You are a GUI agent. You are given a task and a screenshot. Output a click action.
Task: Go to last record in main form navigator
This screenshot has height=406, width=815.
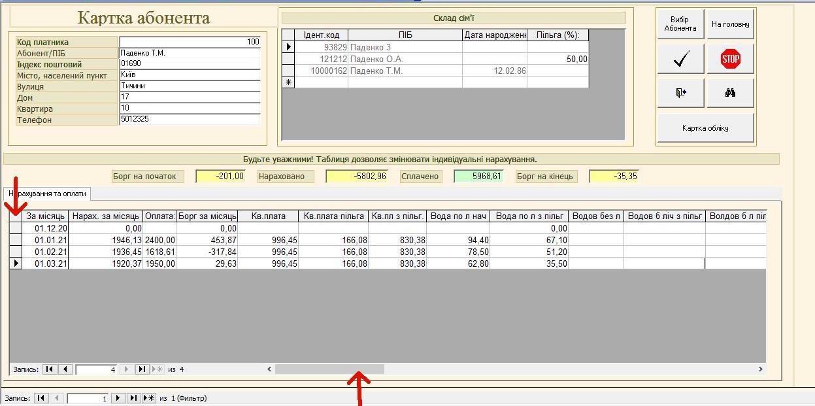[x=133, y=398]
